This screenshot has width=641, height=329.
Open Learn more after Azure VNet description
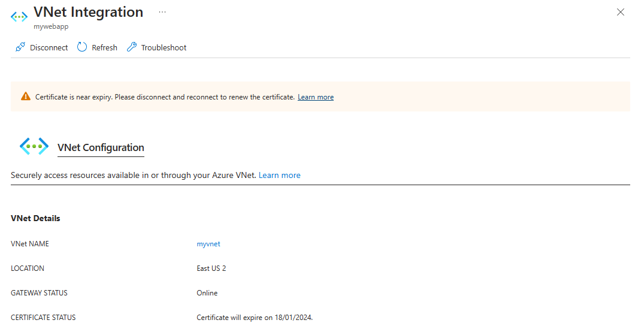280,175
